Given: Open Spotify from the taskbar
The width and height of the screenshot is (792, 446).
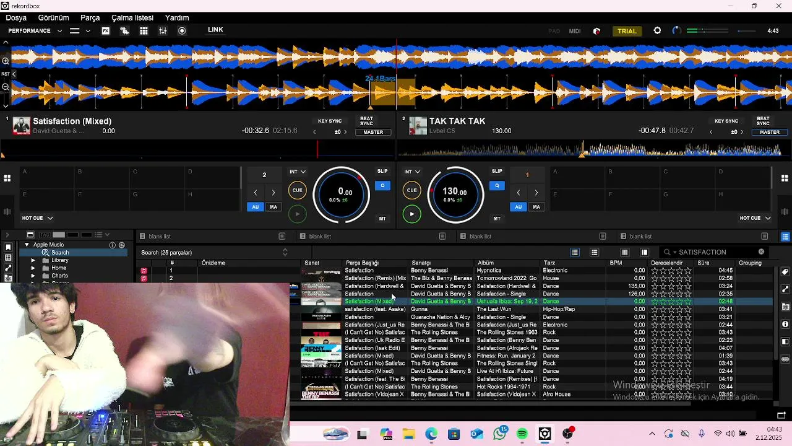Looking at the screenshot, I should coord(522,434).
